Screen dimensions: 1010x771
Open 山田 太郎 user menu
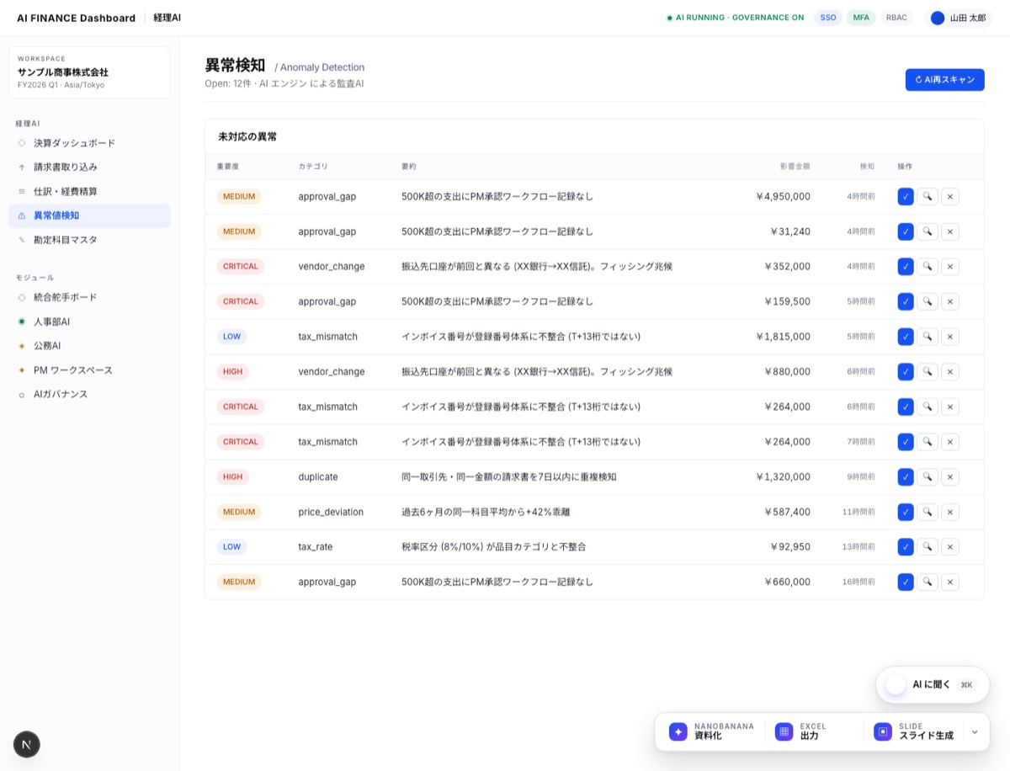click(958, 18)
